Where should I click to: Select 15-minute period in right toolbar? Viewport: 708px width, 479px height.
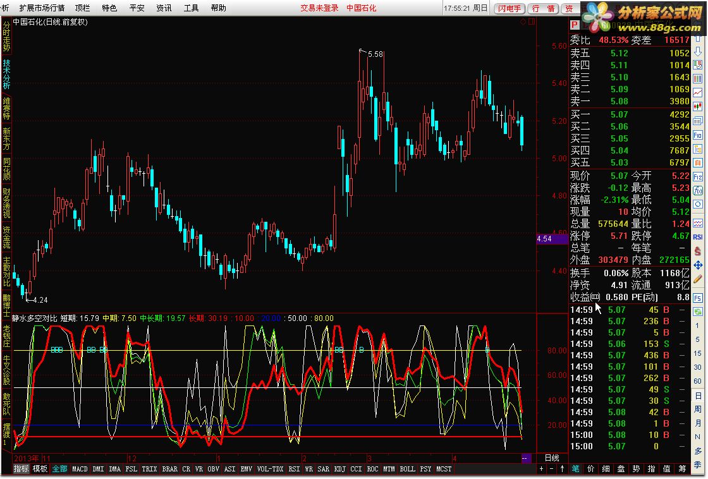tap(698, 353)
